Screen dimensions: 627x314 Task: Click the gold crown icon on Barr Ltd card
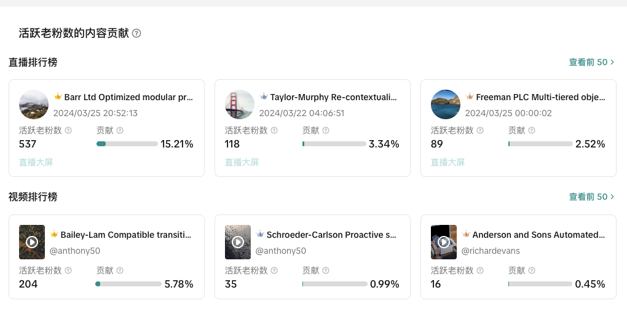[x=58, y=96]
